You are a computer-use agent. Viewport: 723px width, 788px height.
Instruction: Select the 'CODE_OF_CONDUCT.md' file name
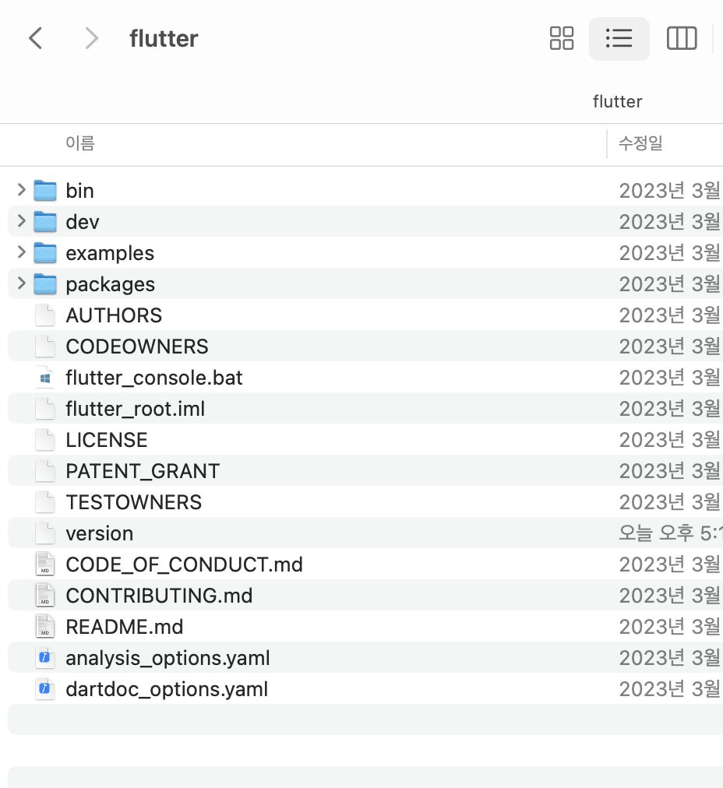185,565
